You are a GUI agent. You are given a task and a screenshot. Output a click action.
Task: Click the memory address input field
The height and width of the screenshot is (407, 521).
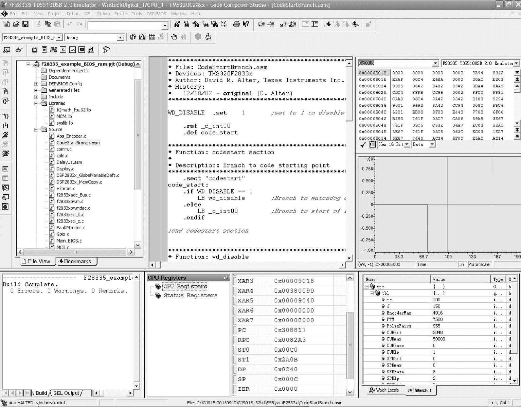(x=395, y=63)
